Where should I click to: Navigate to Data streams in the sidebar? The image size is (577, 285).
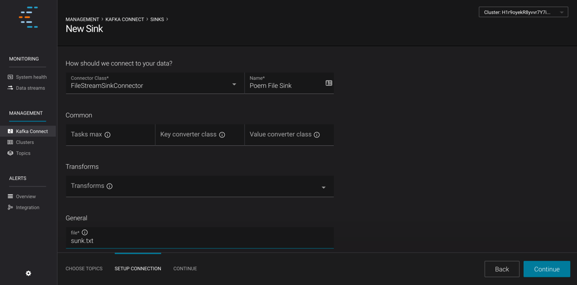(30, 88)
